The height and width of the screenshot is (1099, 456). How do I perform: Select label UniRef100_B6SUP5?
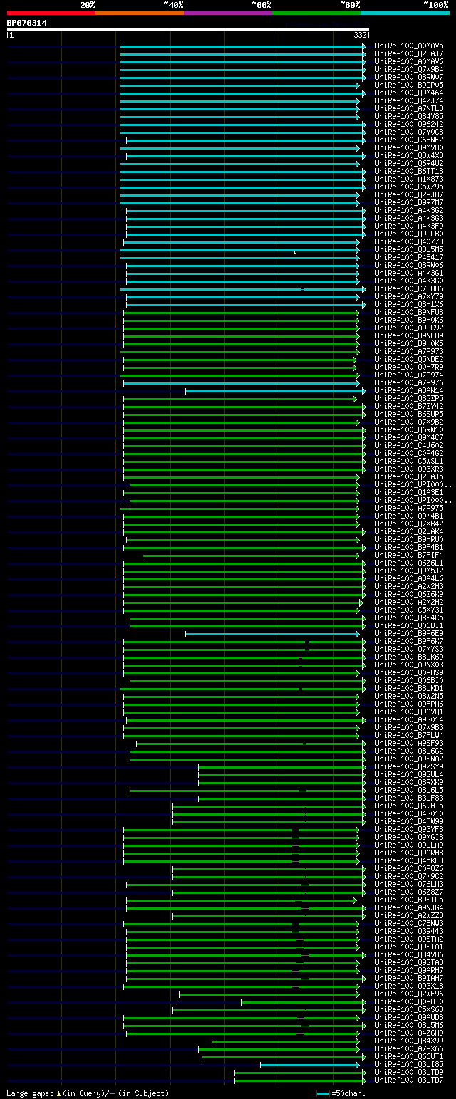[x=409, y=414]
